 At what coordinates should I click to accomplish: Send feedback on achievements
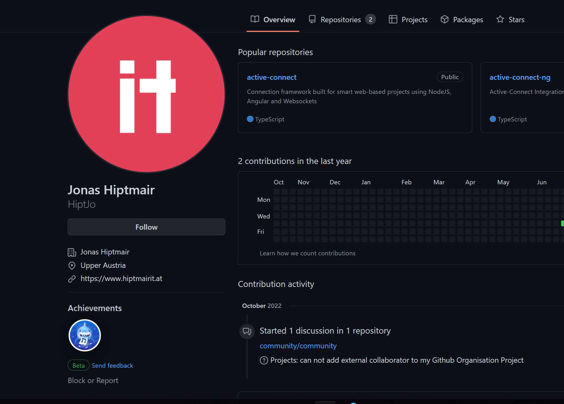click(112, 366)
